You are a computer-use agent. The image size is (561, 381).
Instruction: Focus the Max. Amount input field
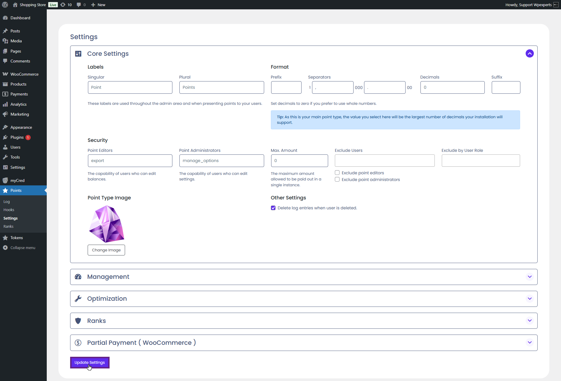pos(299,161)
